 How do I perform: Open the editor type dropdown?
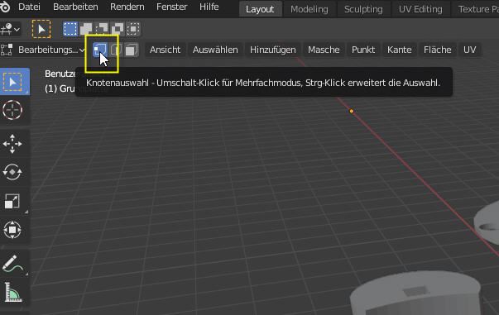pos(10,30)
